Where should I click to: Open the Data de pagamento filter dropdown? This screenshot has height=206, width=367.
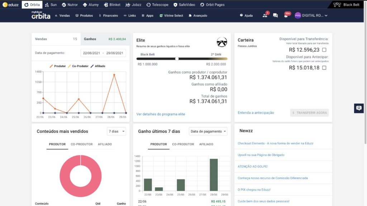208,131
